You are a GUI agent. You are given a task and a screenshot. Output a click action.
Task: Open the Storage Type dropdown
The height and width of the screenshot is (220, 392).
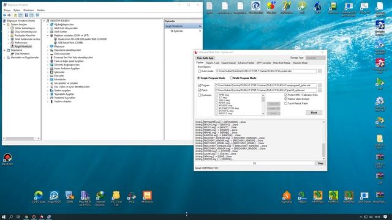315,57
